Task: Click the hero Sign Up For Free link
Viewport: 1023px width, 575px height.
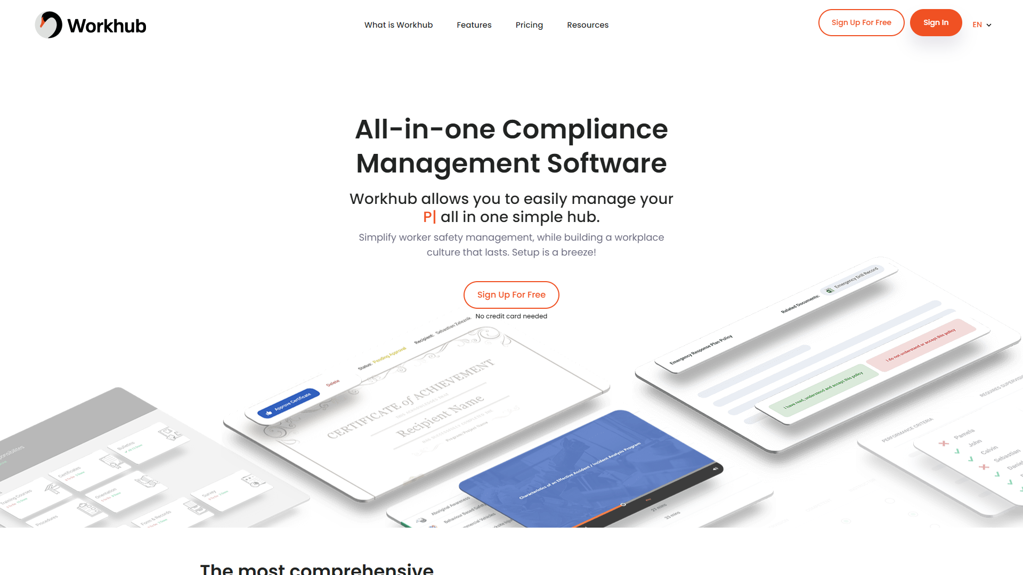Action: pyautogui.click(x=511, y=295)
